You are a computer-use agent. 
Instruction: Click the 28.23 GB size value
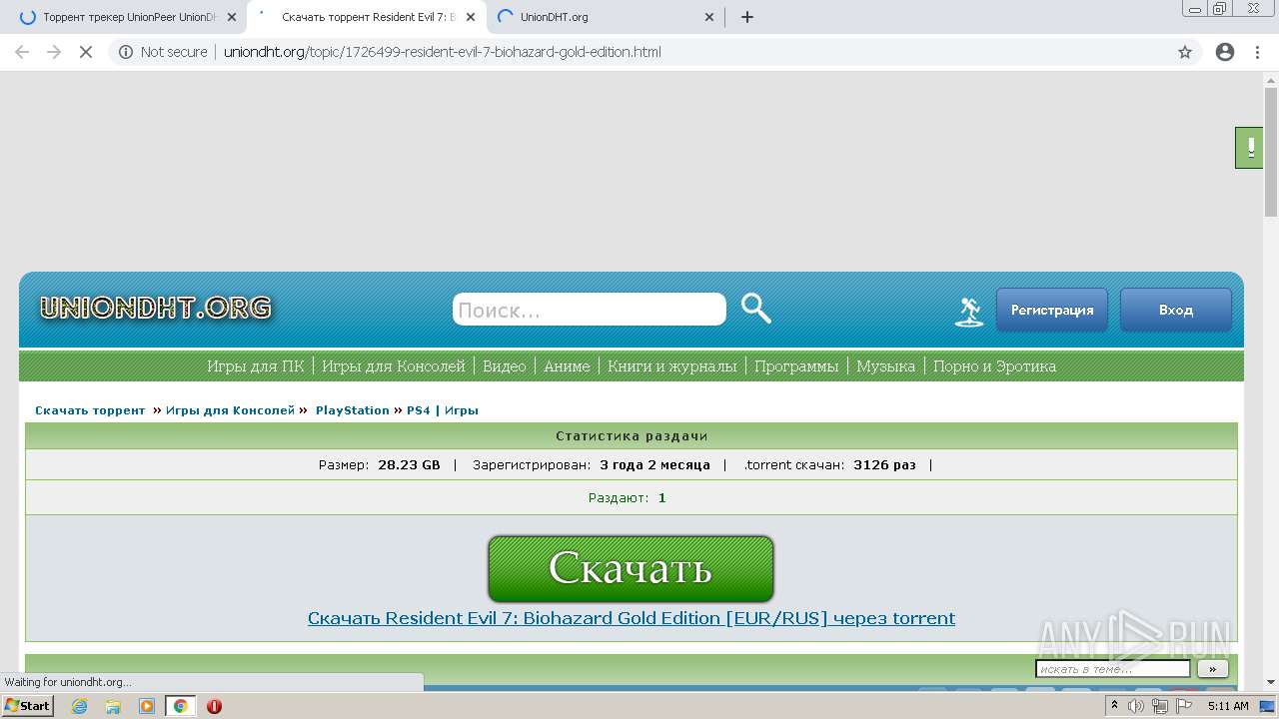point(409,465)
